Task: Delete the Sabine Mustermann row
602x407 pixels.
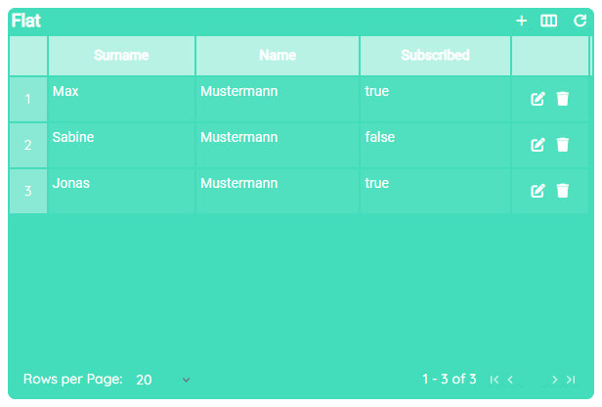Action: pyautogui.click(x=563, y=145)
